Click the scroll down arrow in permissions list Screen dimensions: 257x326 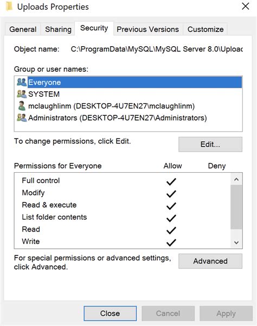pyautogui.click(x=236, y=242)
